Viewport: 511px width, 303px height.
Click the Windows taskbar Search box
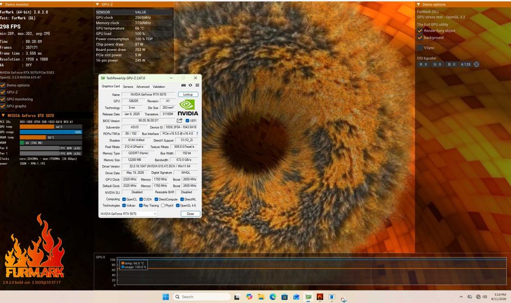pos(201,297)
